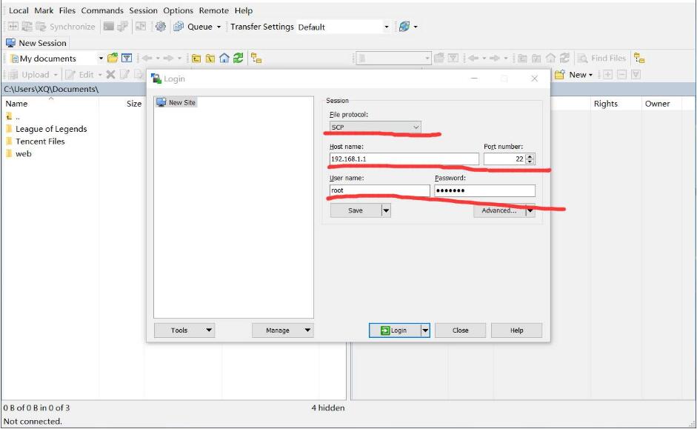Click the Delete X icon in local toolbar
Image resolution: width=697 pixels, height=429 pixels.
pos(110,75)
